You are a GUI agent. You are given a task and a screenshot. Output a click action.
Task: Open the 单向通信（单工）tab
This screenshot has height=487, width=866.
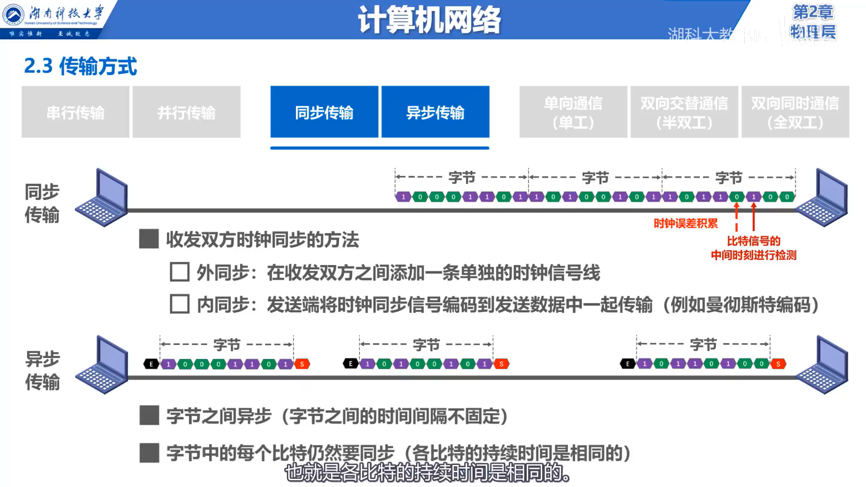(x=573, y=112)
